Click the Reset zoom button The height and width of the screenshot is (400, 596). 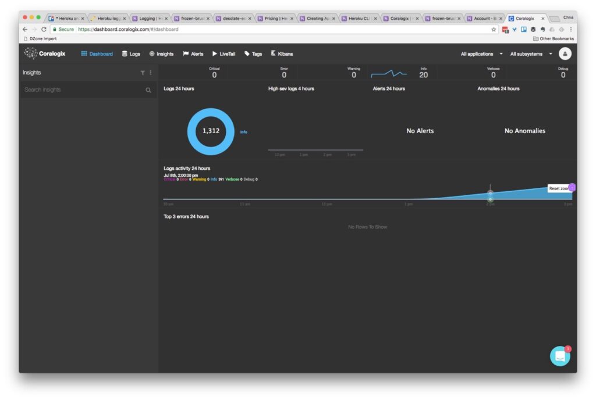point(559,188)
